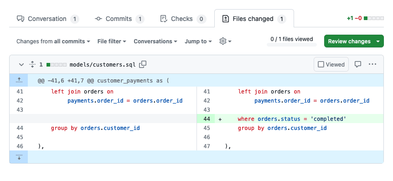Click the Review changes button
This screenshot has width=393, height=181.
tap(349, 41)
